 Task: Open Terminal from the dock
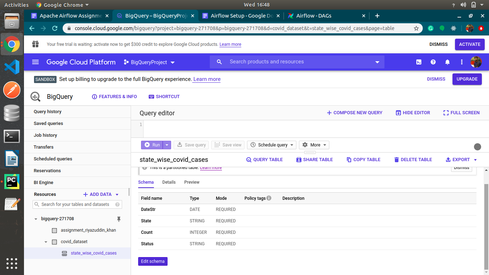point(11,136)
